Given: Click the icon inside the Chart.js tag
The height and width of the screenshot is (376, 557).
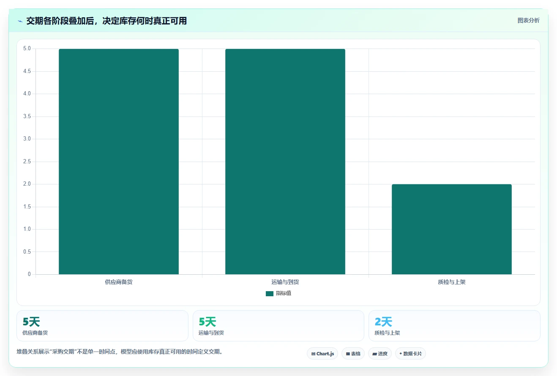Looking at the screenshot, I should click(313, 354).
